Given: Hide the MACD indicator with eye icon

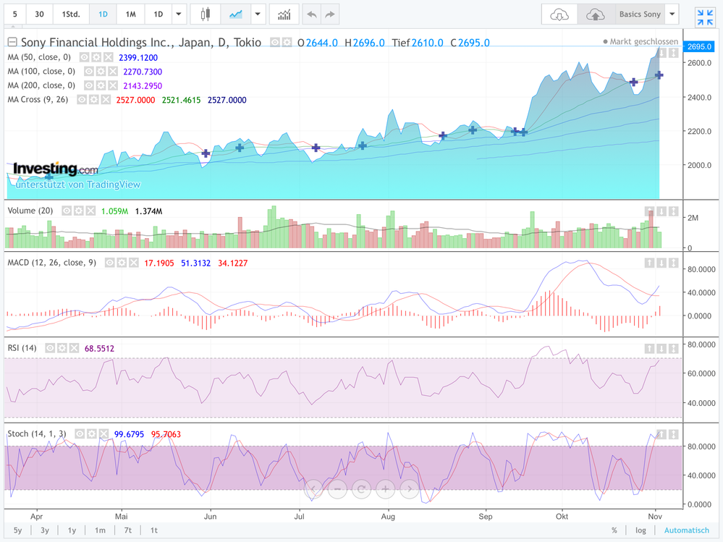Looking at the screenshot, I should point(109,263).
